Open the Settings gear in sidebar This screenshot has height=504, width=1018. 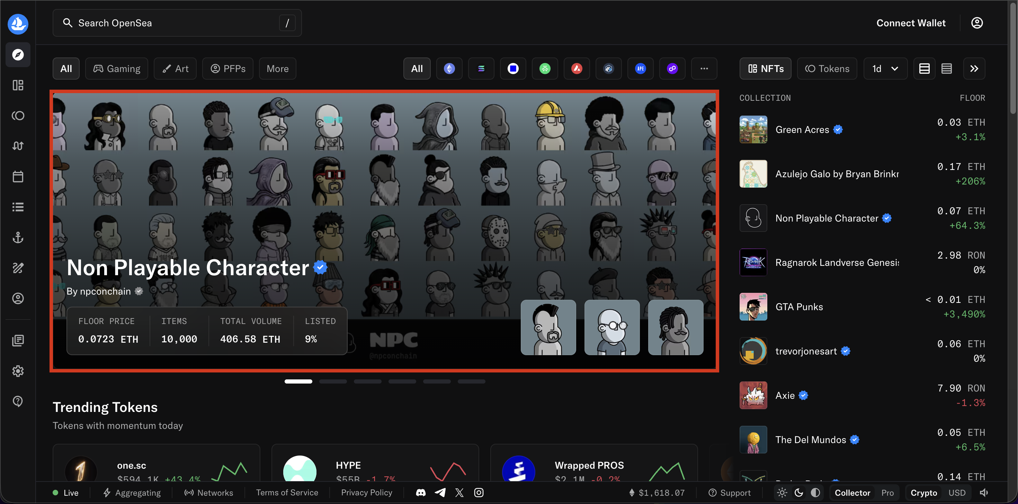(18, 371)
